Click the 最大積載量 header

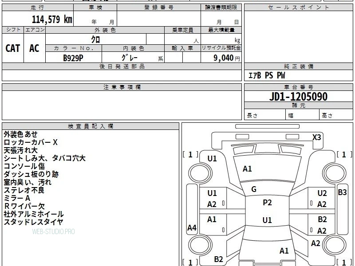(221, 30)
